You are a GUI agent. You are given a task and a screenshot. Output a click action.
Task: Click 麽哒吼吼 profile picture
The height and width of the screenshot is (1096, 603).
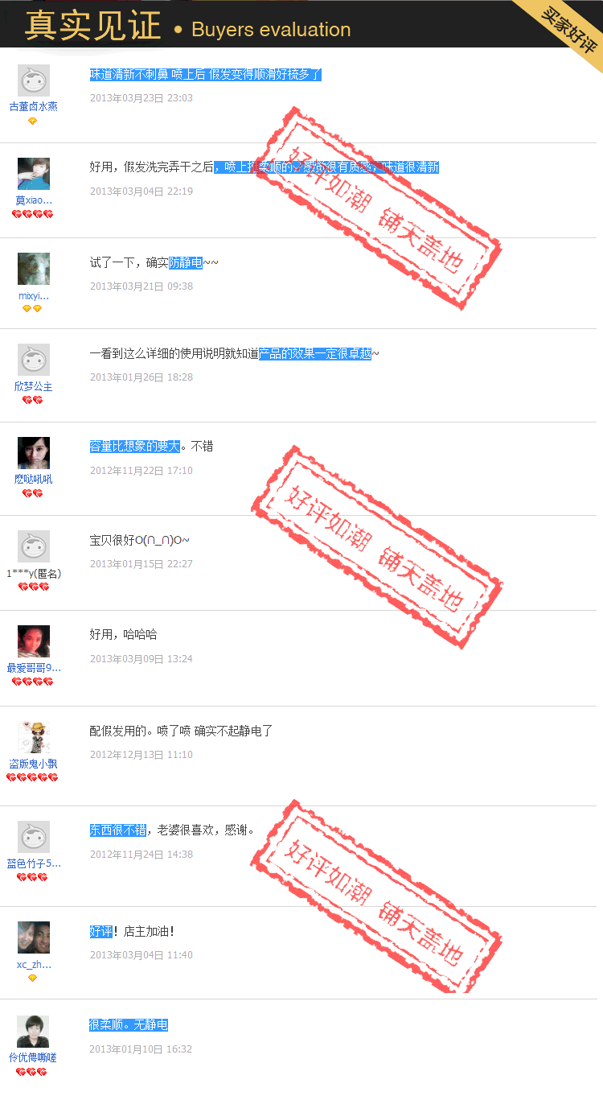tap(34, 453)
